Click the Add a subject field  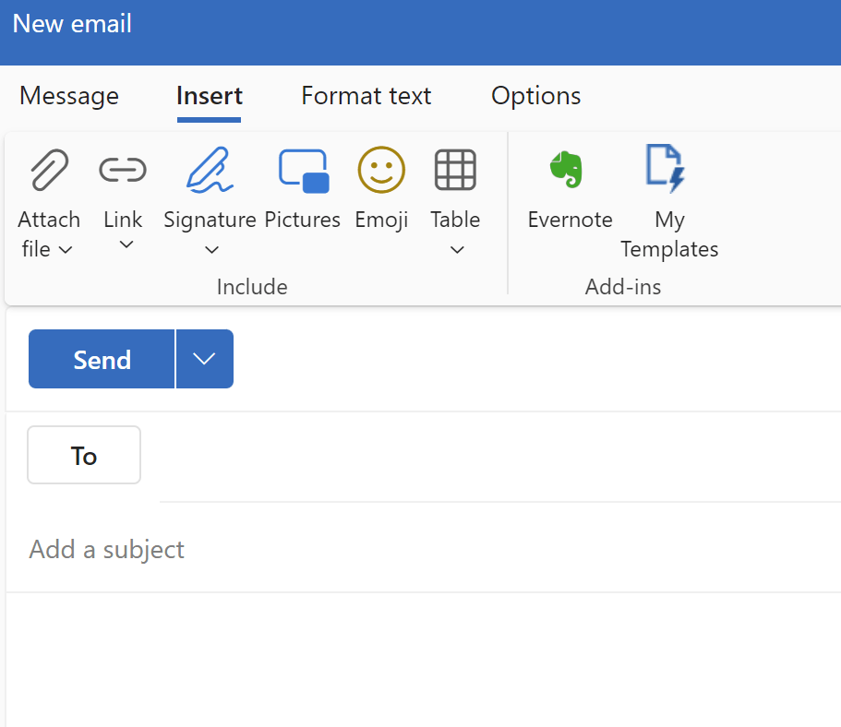pyautogui.click(x=424, y=550)
